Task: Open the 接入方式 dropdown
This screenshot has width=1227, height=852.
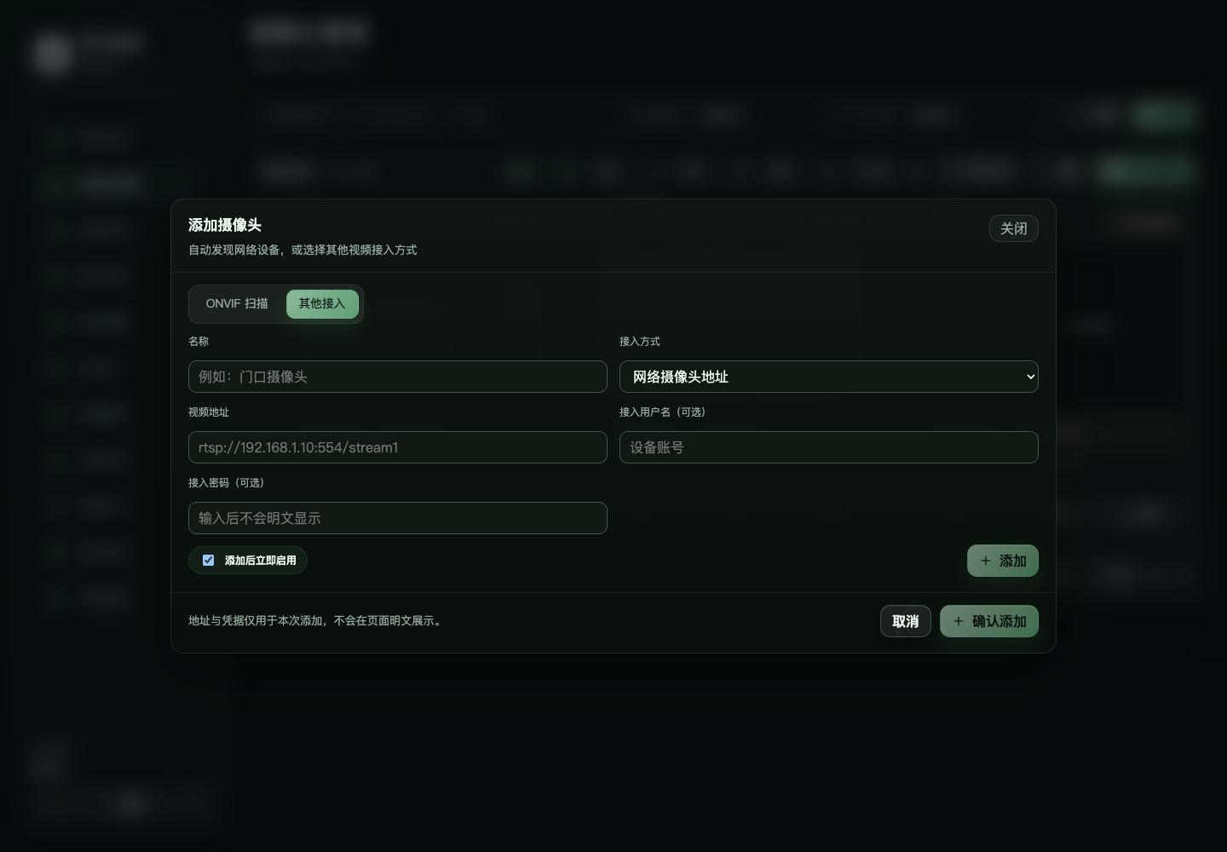Action: [828, 377]
